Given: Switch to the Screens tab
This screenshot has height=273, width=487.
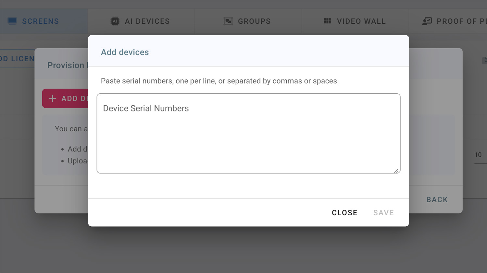Looking at the screenshot, I should pyautogui.click(x=40, y=21).
